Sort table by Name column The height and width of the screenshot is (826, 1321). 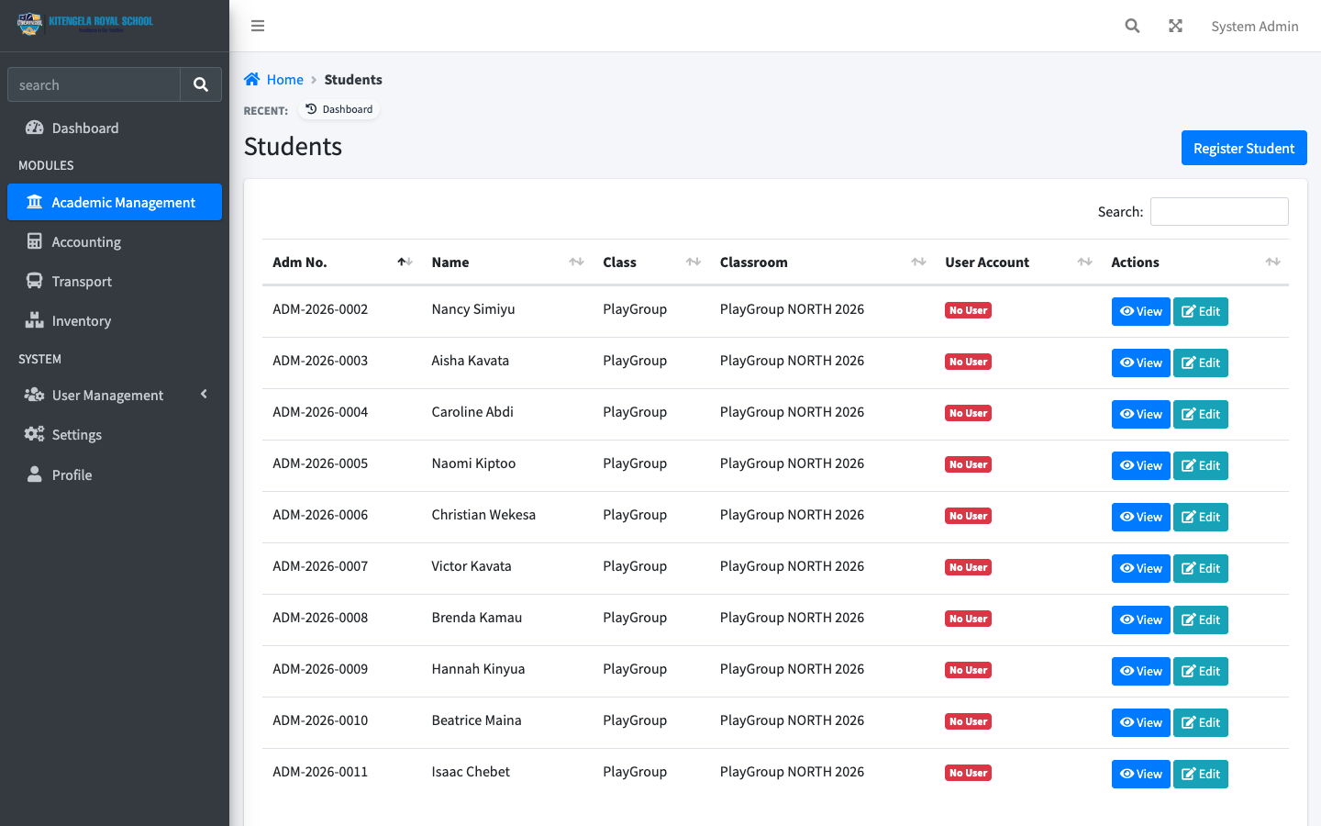(x=506, y=262)
